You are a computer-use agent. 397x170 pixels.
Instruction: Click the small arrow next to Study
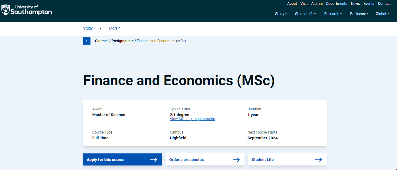tap(100, 29)
